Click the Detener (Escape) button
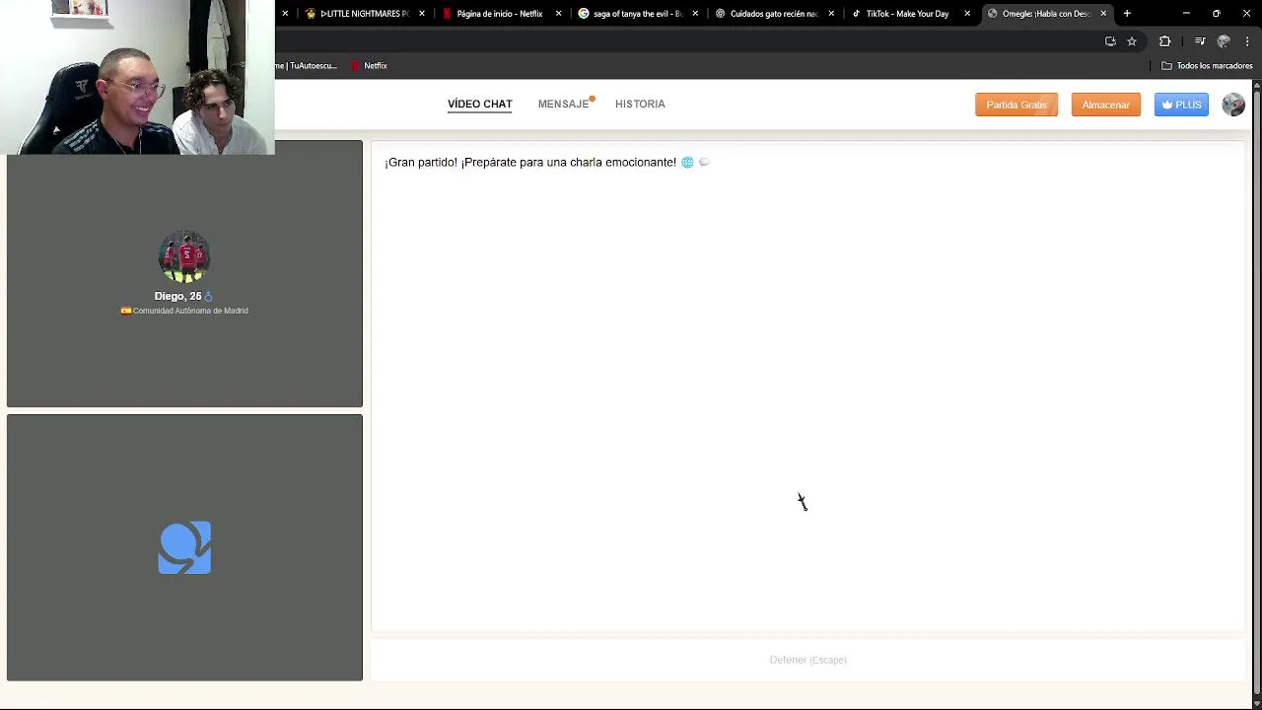1262x710 pixels. (x=807, y=660)
